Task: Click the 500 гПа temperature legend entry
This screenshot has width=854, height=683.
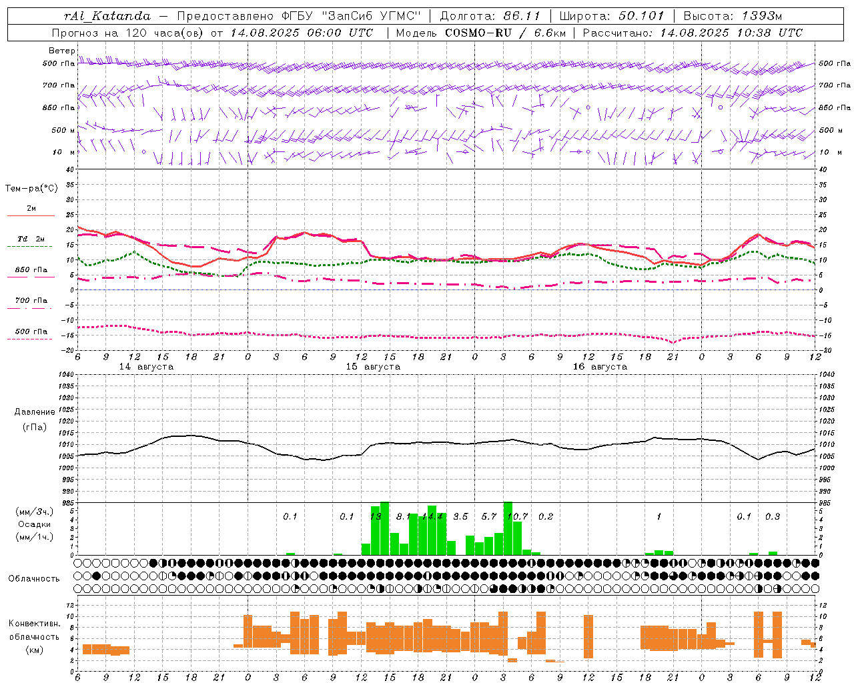Action: pyautogui.click(x=31, y=331)
